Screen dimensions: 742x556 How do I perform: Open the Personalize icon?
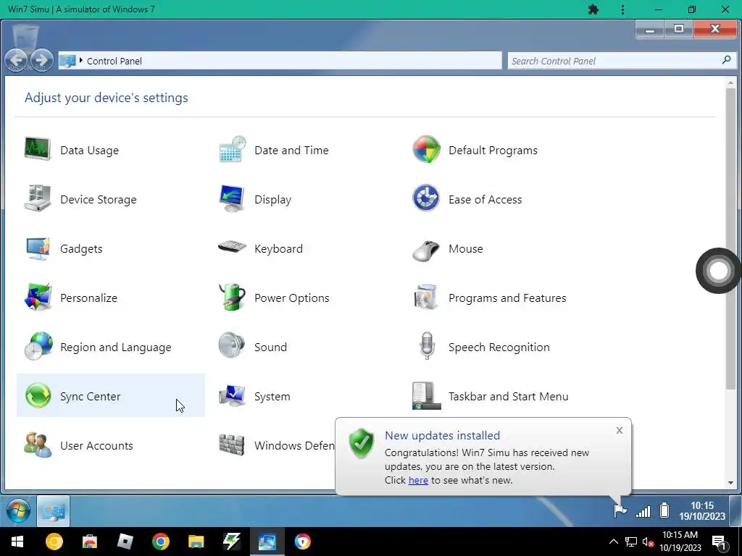[x=38, y=298]
